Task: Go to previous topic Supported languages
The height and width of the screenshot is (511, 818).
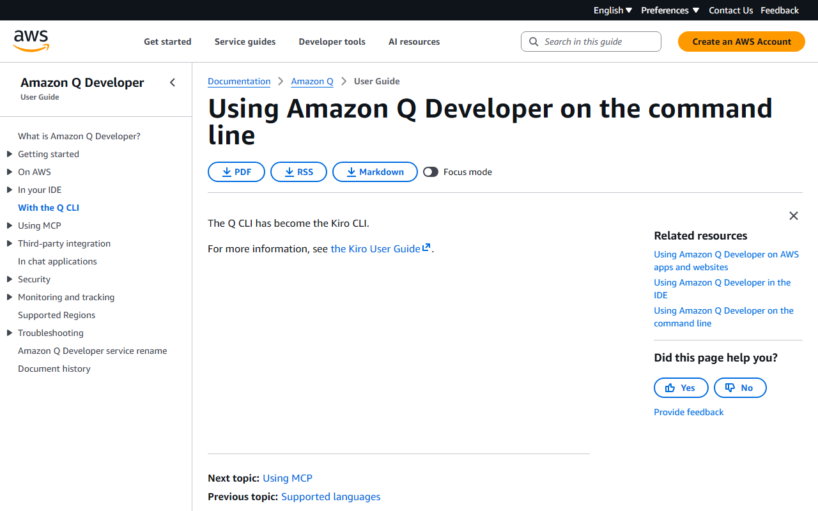Action: [331, 496]
